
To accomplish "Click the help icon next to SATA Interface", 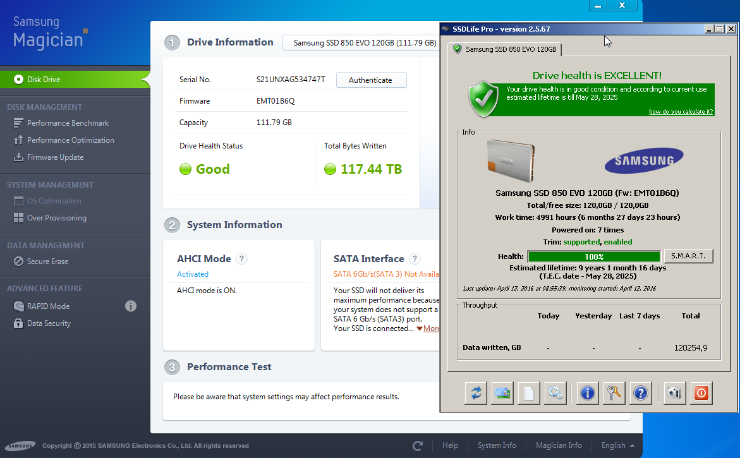I will click(x=415, y=258).
